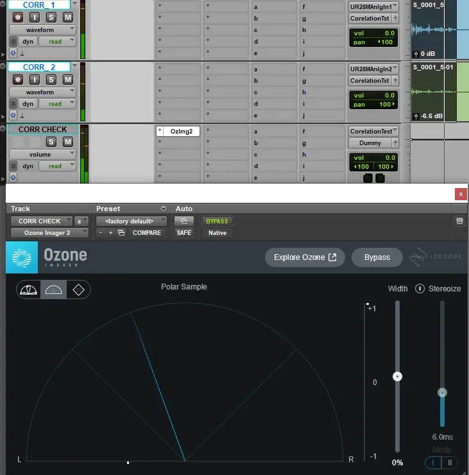Open CORR_1 input selector UR28MAnlgIn1
469x475 pixels.
(x=373, y=6)
